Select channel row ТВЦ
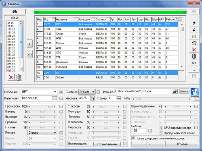The image size is (202, 151). coord(107,29)
